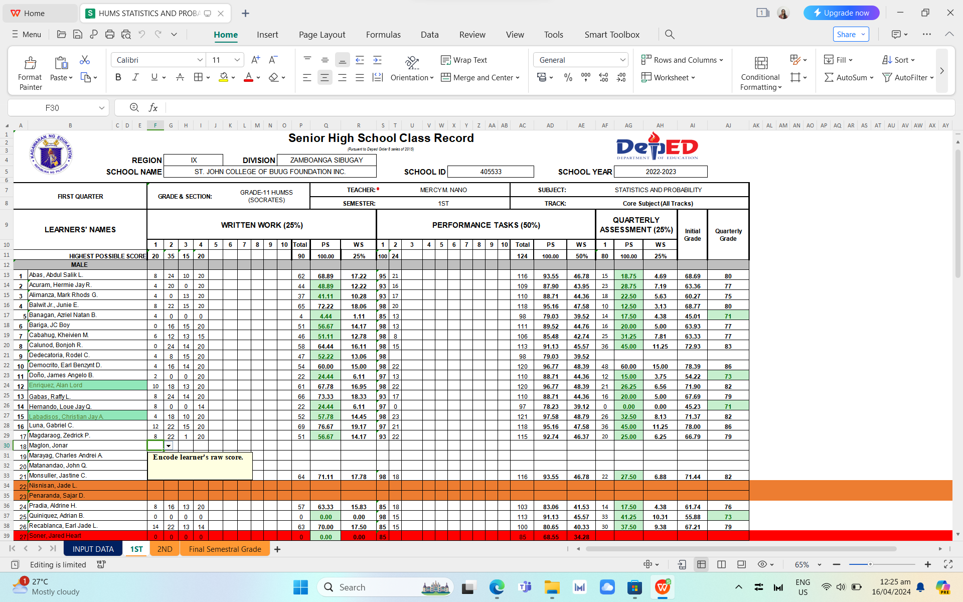Open the Print Preview icon

point(126,34)
